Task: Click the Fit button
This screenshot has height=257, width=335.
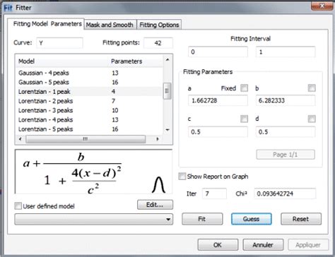Action: pyautogui.click(x=202, y=219)
